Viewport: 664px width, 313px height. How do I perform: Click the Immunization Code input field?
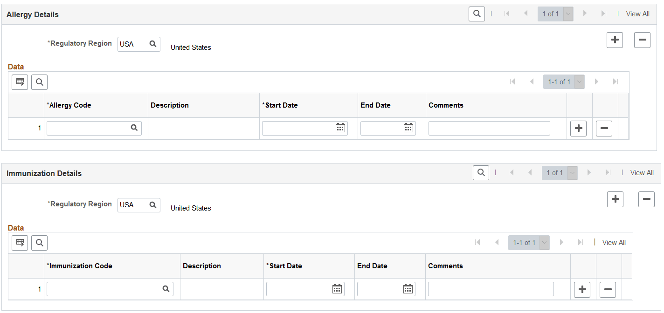[x=104, y=289]
